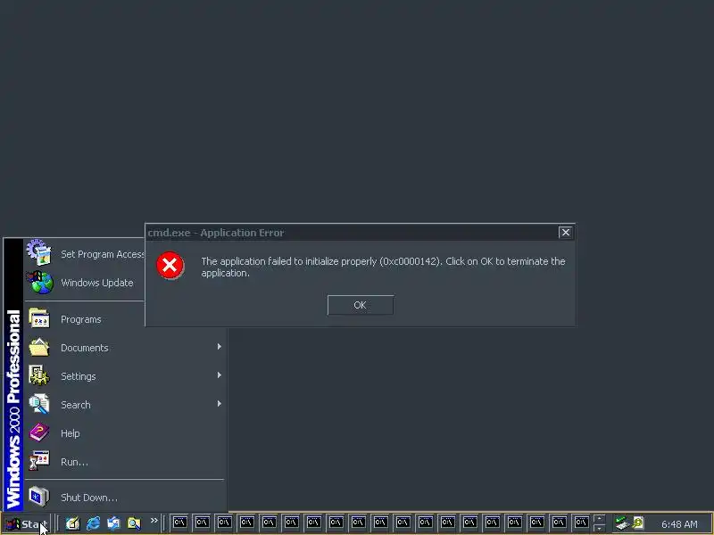Viewport: 714px width, 535px height.
Task: Click the 6:48 AM system clock
Action: point(679,524)
